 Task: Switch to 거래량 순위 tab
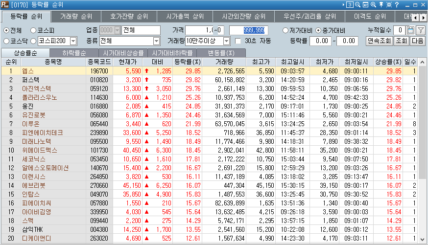point(76,17)
